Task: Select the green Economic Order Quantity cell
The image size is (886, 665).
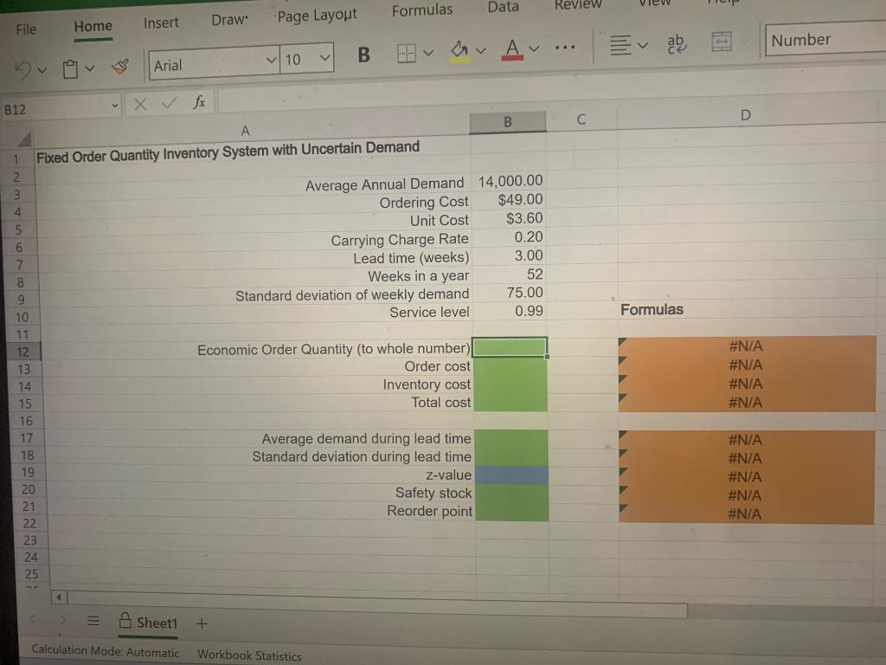Action: (509, 347)
